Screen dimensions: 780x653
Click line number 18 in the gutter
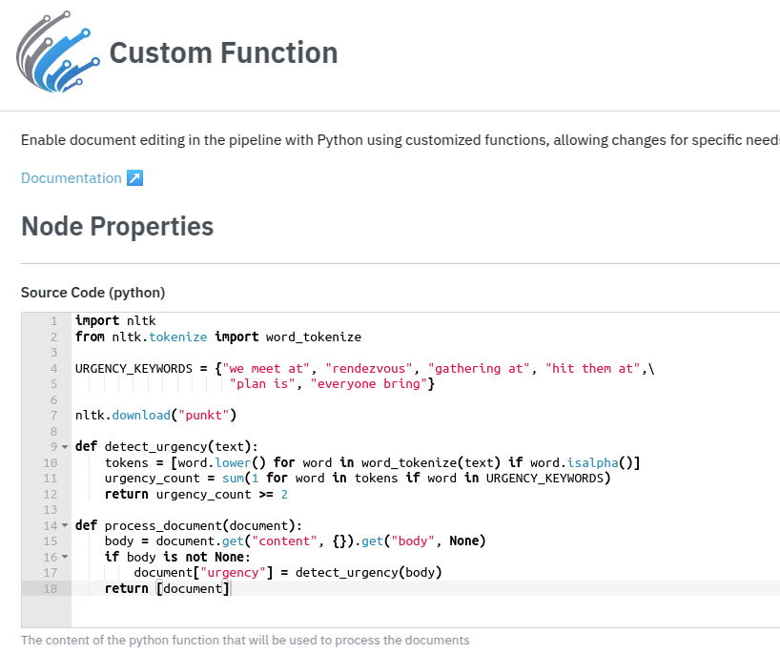[51, 589]
